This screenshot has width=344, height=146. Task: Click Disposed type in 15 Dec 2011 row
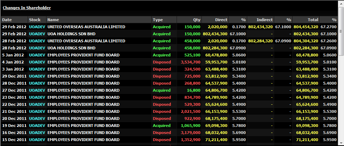[162, 140]
